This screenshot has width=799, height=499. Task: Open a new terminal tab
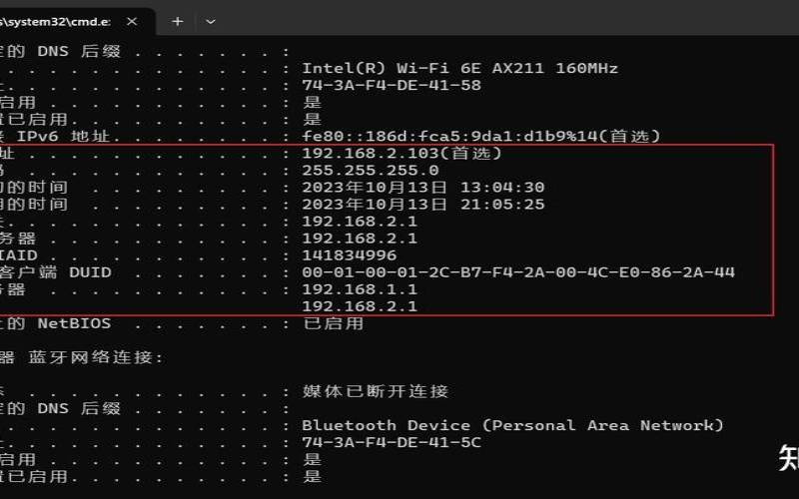(x=178, y=20)
